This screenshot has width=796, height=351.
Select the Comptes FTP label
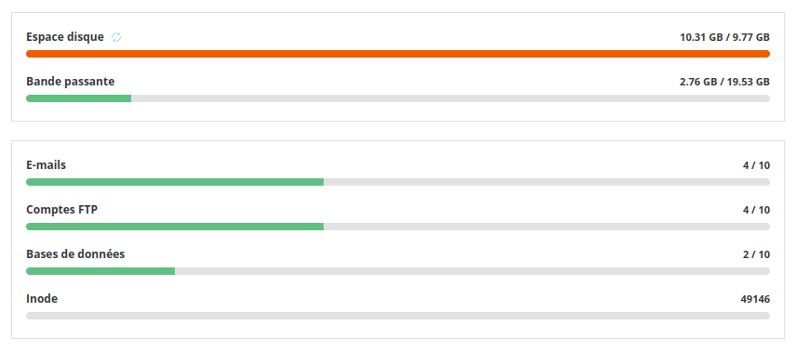[62, 210]
